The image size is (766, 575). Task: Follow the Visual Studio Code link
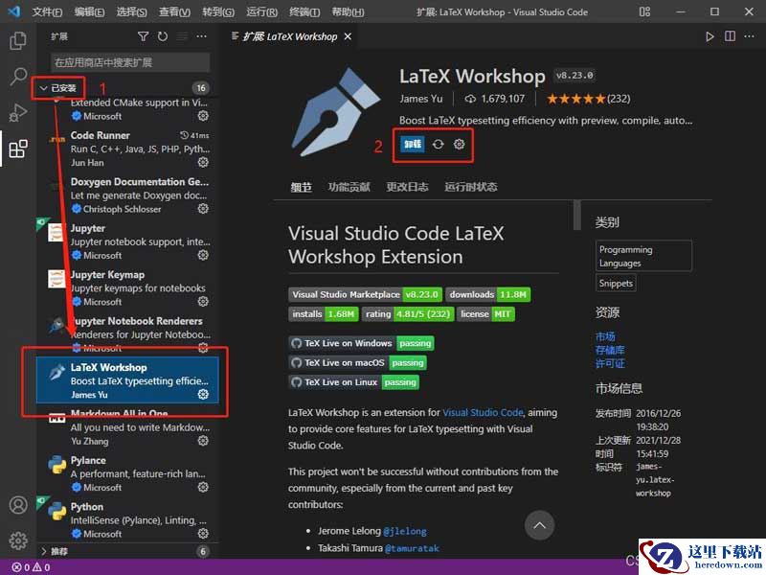tap(483, 412)
